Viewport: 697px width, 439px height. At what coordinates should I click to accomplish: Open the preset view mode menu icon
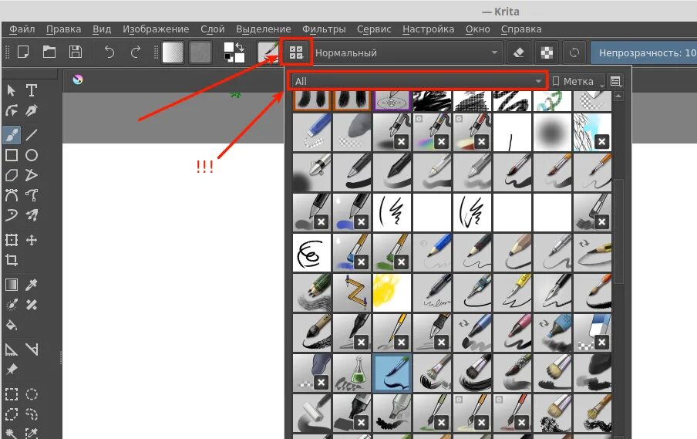pyautogui.click(x=615, y=81)
